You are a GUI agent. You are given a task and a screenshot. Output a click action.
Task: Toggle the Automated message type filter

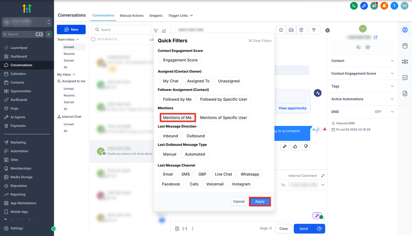pos(195,154)
